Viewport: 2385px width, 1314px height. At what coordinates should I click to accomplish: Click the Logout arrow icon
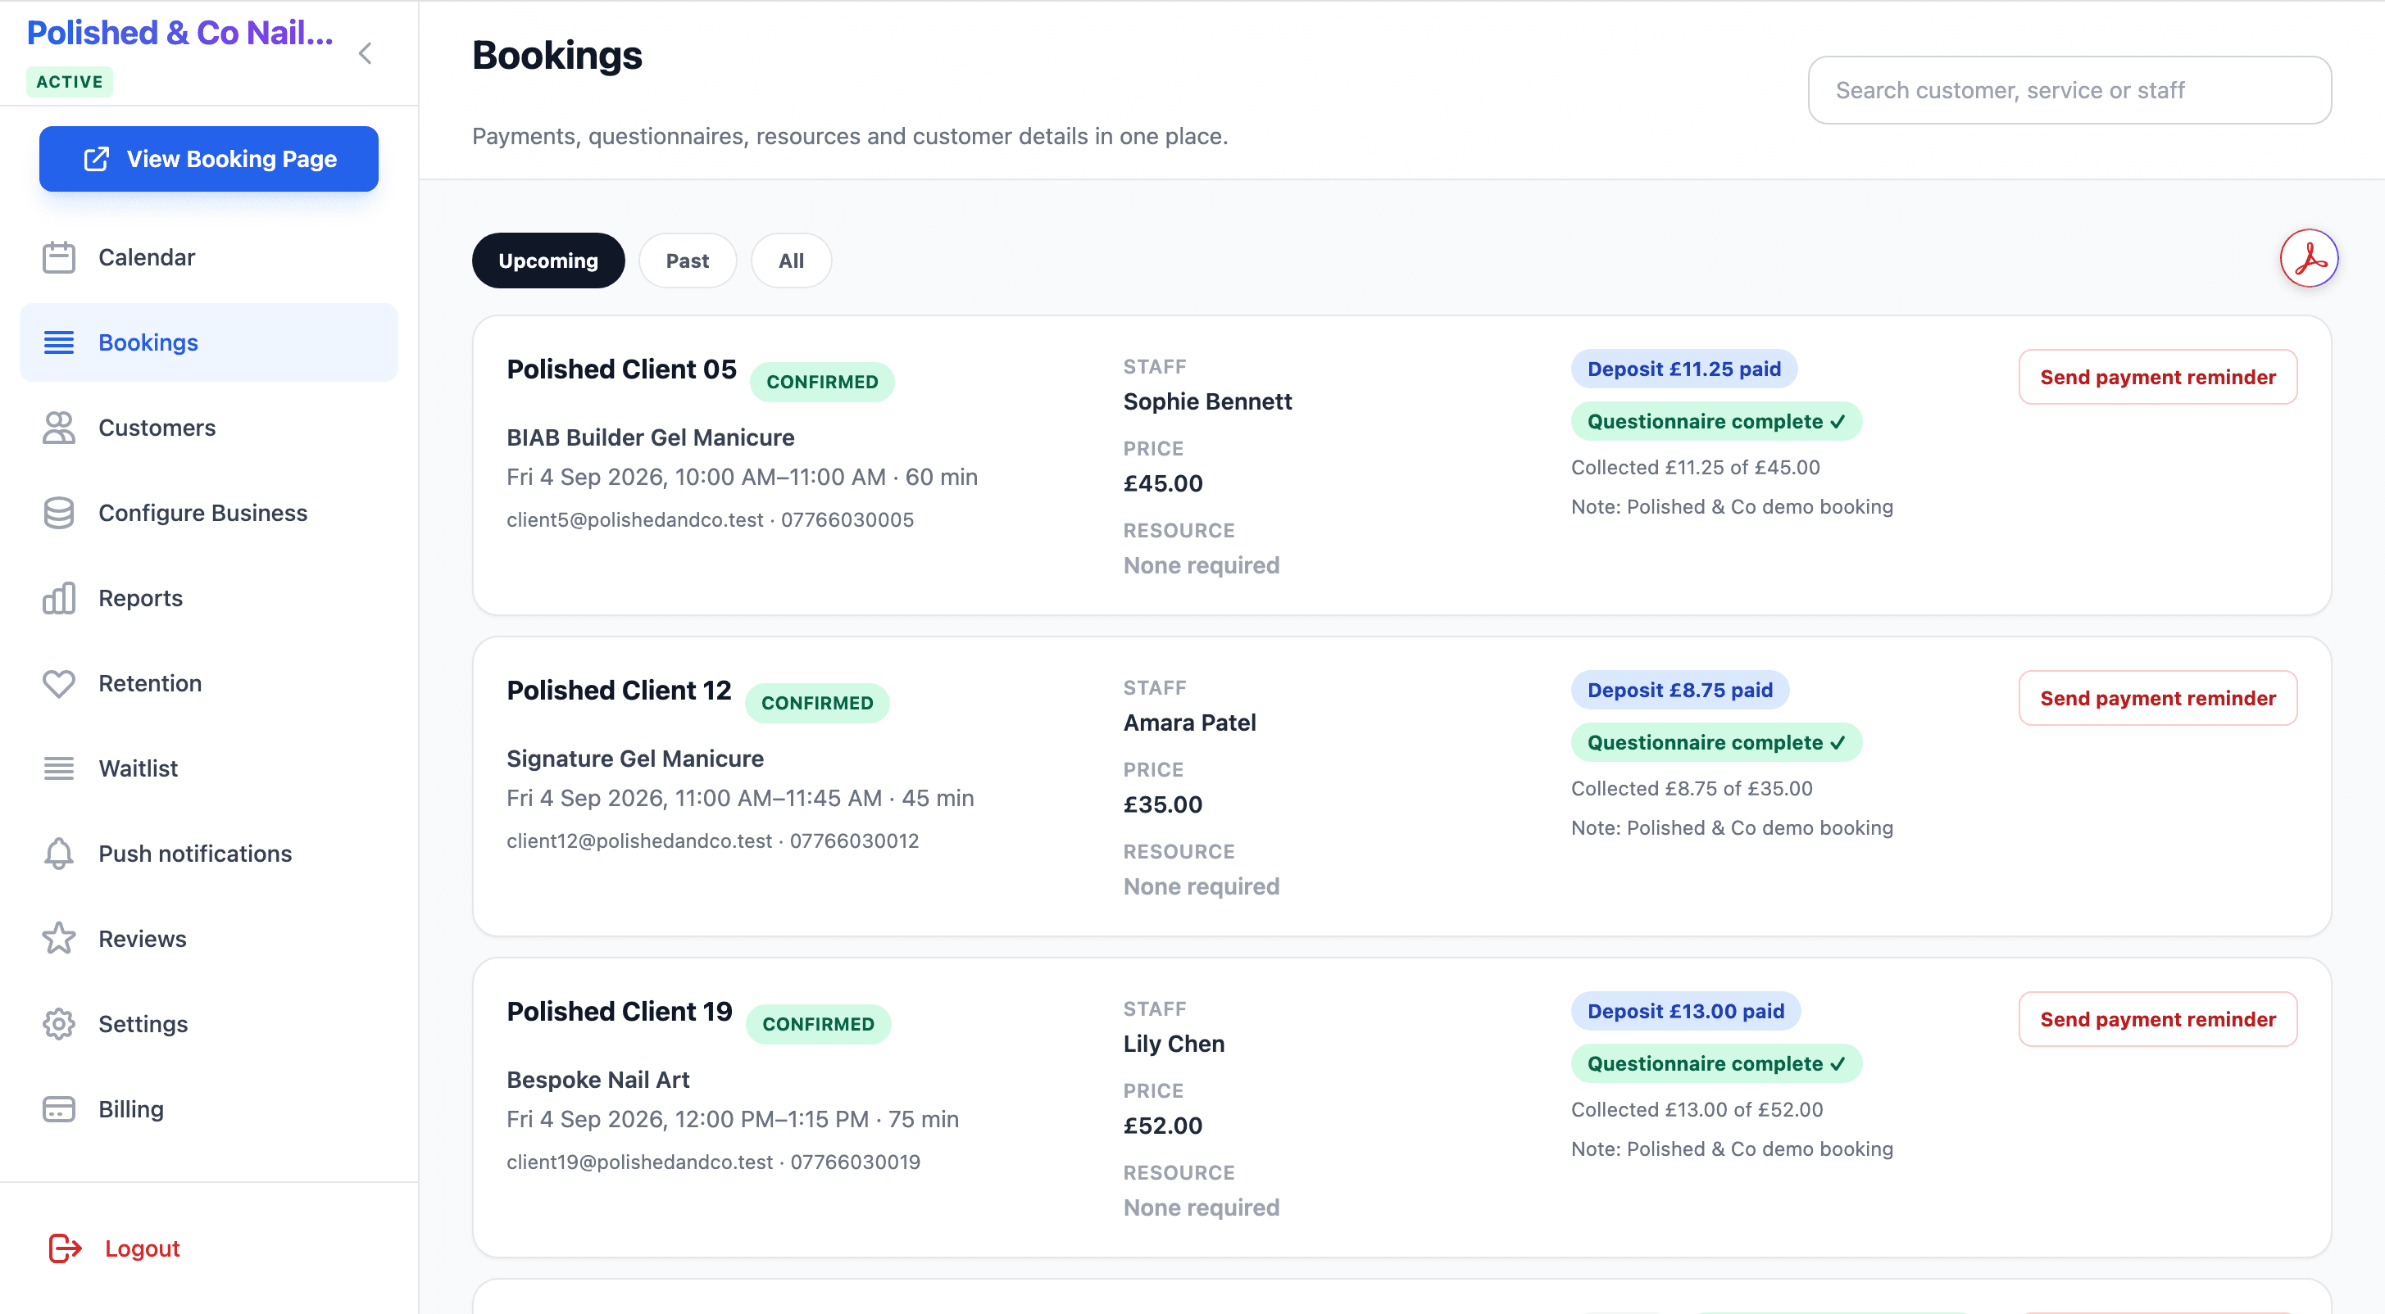coord(65,1248)
